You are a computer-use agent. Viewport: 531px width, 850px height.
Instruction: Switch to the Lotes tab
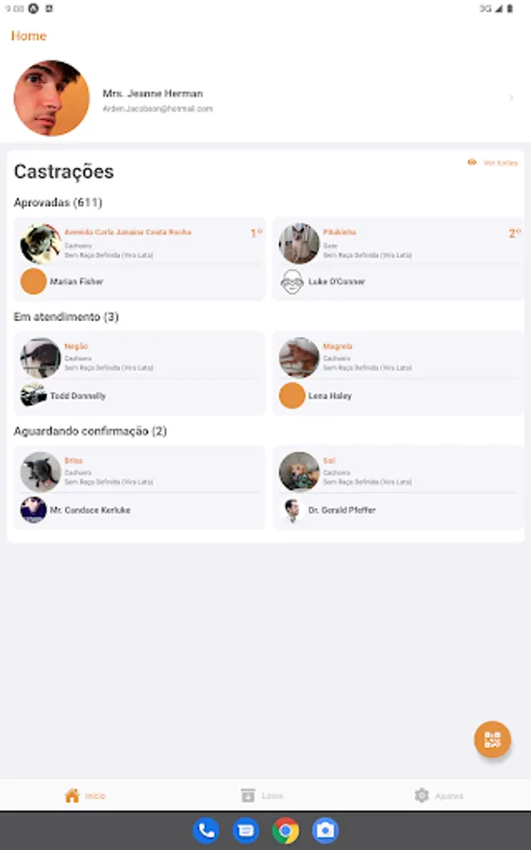click(262, 795)
